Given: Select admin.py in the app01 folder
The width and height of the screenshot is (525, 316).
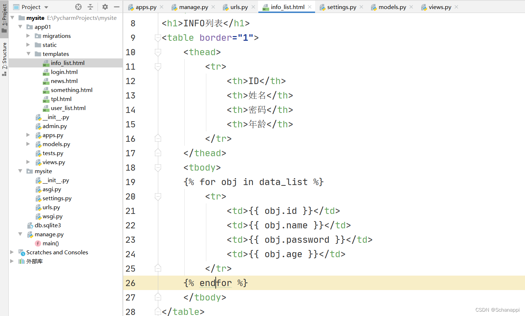Looking at the screenshot, I should pos(55,126).
